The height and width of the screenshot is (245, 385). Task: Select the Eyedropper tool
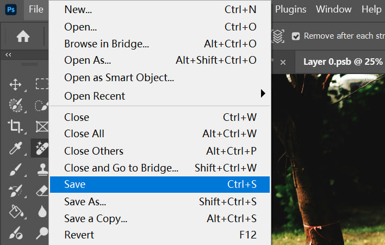pyautogui.click(x=15, y=148)
